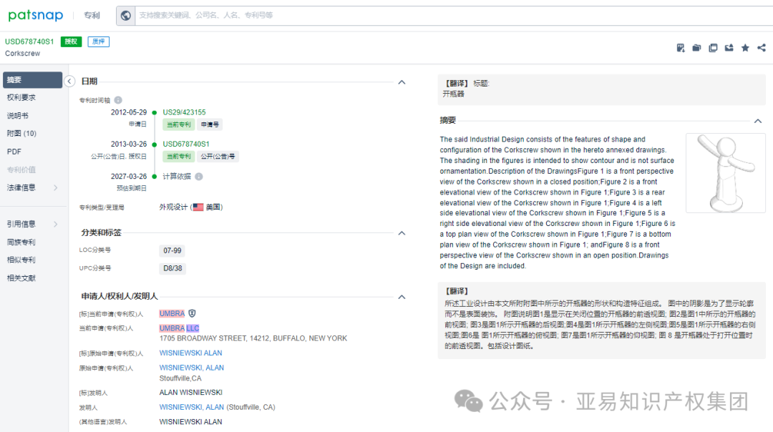The height and width of the screenshot is (432, 773).
Task: Click the info icon beside 专利时间轴
Action: click(x=118, y=100)
